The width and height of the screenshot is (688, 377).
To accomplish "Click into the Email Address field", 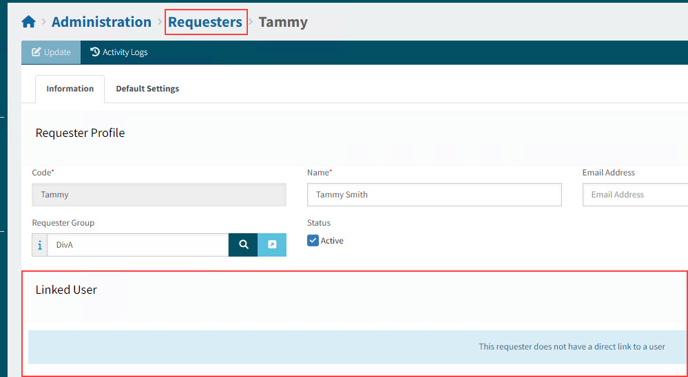I will click(x=636, y=195).
